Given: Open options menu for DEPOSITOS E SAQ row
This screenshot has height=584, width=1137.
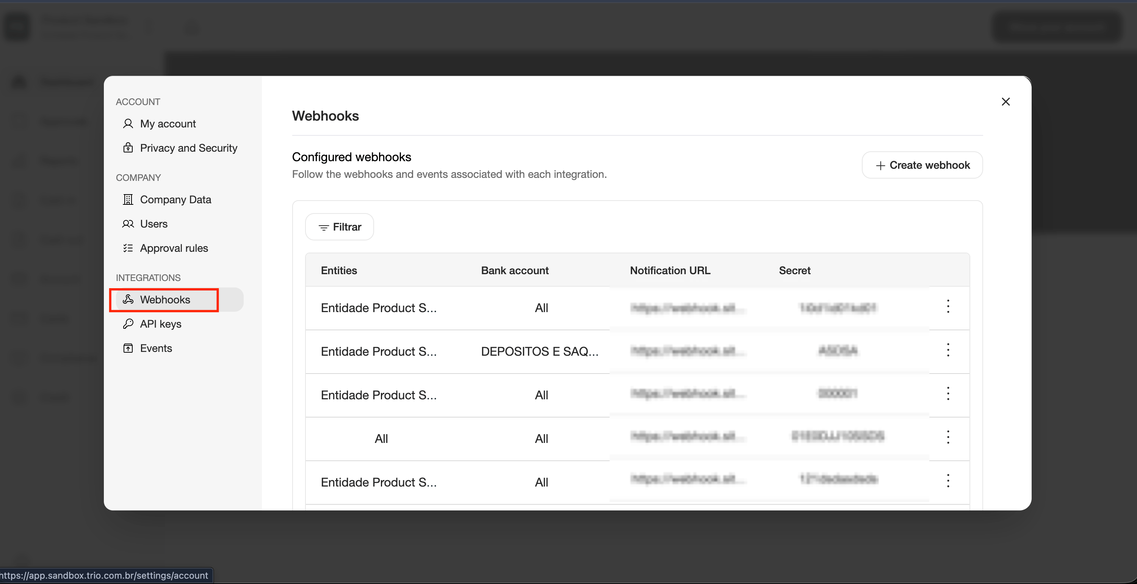Looking at the screenshot, I should [947, 350].
